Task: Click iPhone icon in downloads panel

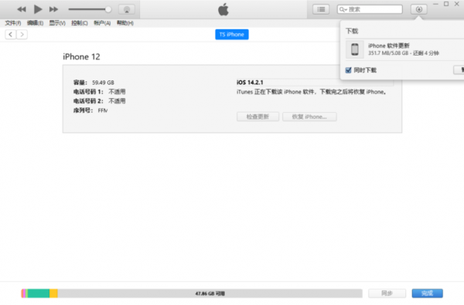Action: click(354, 49)
